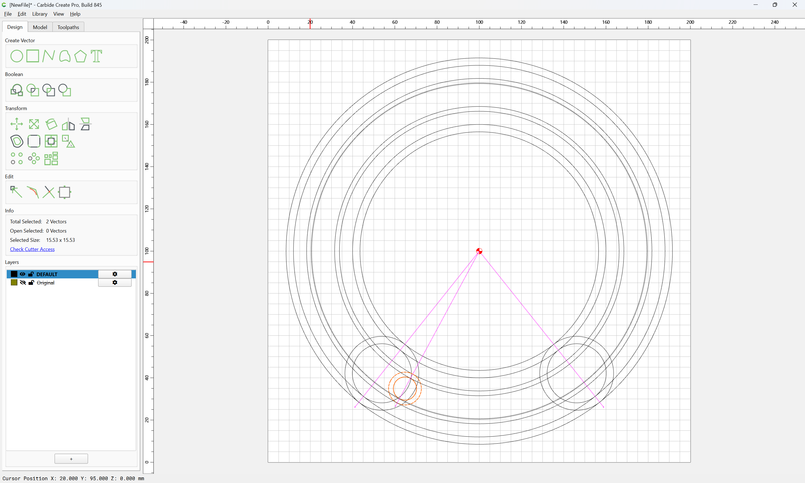Add a new layer with plus button
Image resolution: width=805 pixels, height=483 pixels.
click(71, 459)
